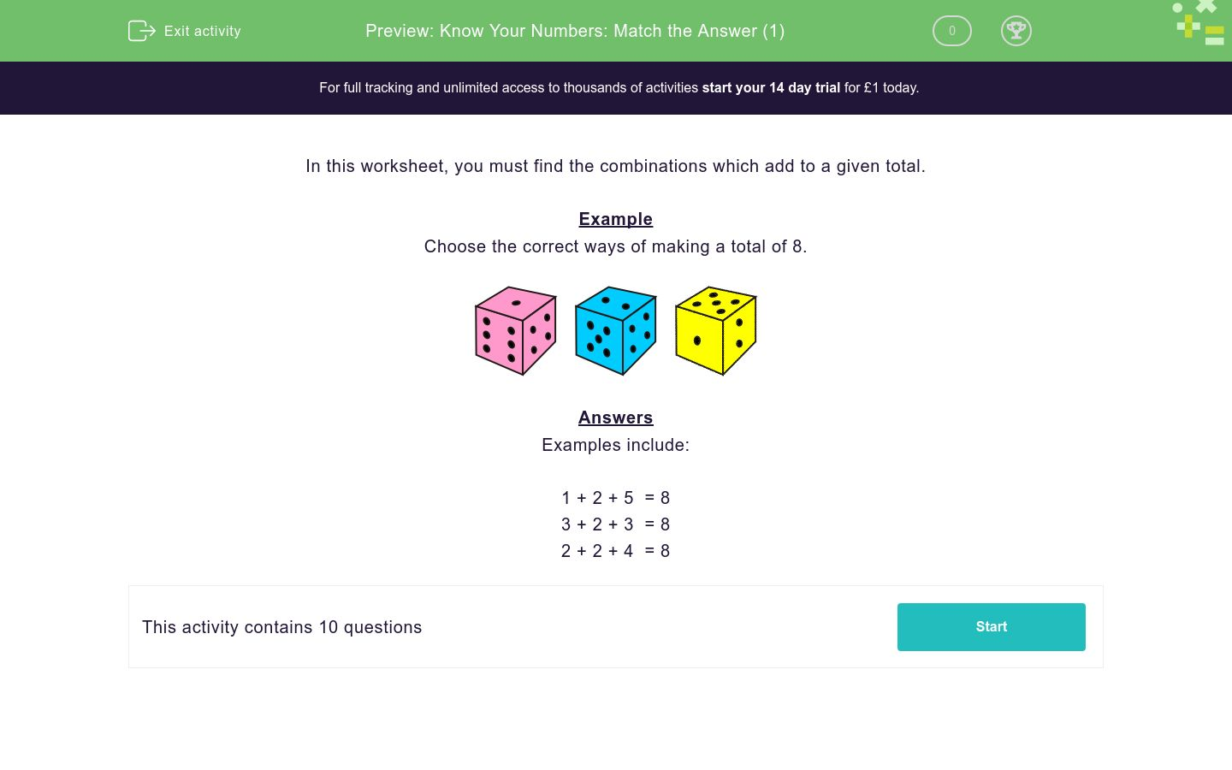Open the trophy rewards icon

click(1016, 31)
